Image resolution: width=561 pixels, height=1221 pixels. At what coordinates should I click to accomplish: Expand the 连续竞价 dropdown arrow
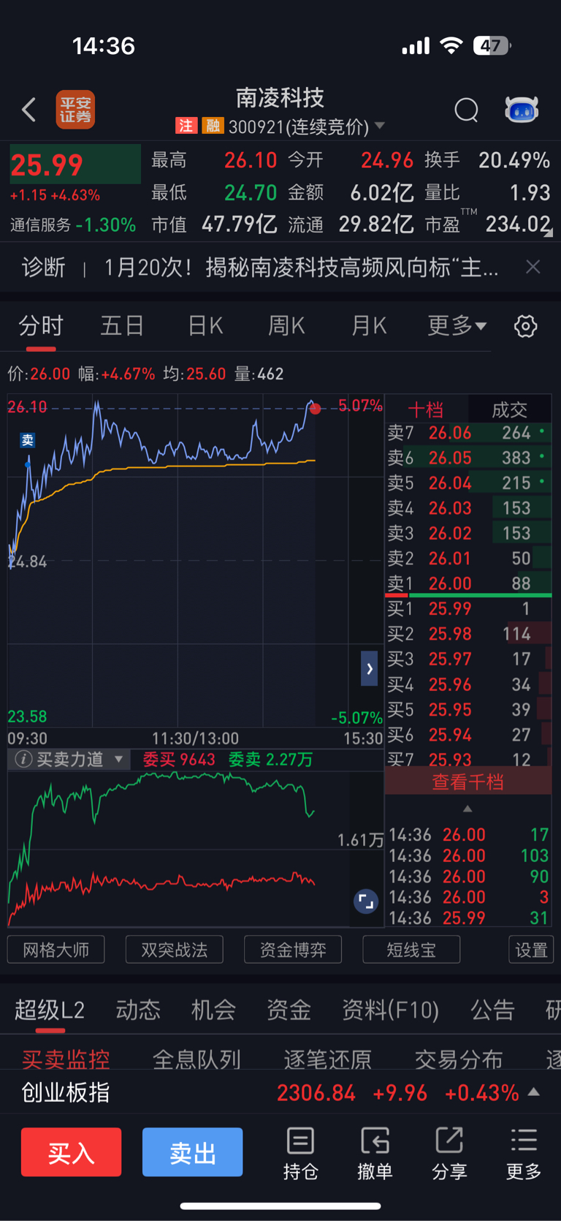tap(380, 126)
